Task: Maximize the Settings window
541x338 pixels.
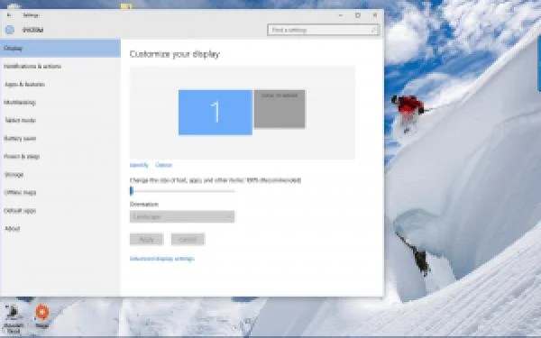Action: pos(358,15)
